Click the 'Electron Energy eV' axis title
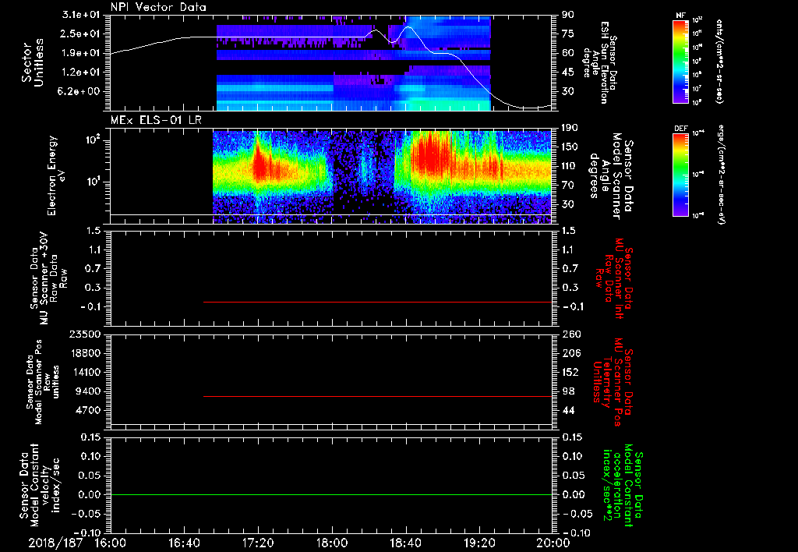The width and height of the screenshot is (798, 552). click(58, 175)
